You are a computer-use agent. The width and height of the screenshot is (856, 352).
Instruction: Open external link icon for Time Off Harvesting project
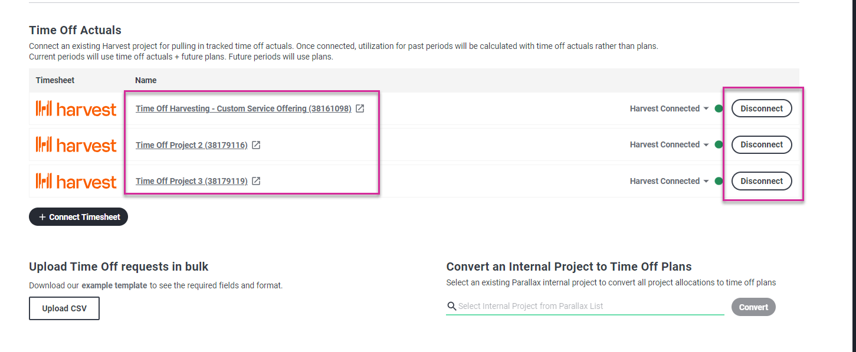(360, 108)
